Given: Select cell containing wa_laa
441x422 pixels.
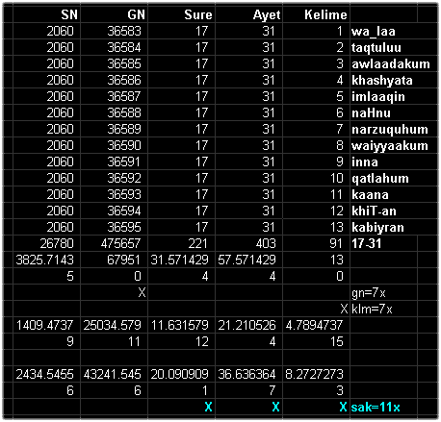Looking at the screenshot, I should 384,31.
